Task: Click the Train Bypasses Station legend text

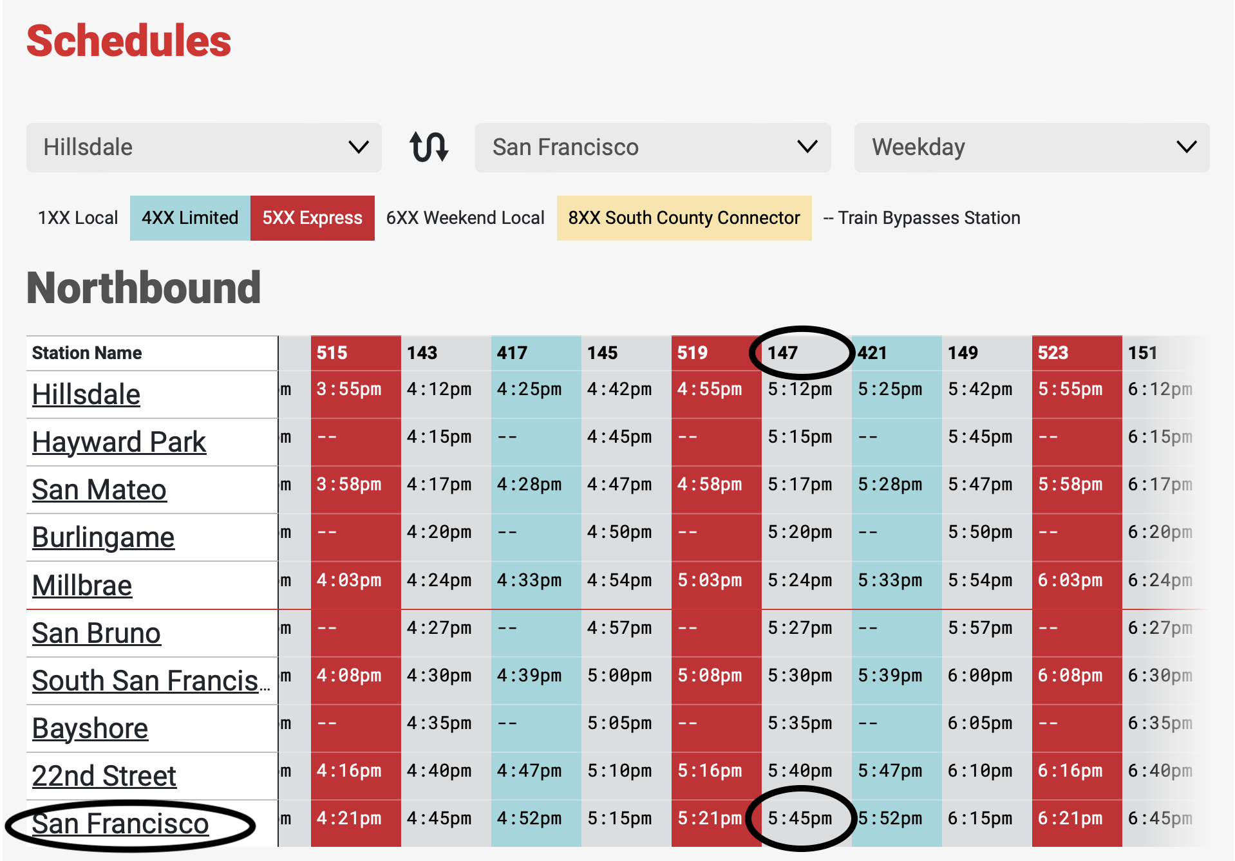Action: [x=922, y=218]
